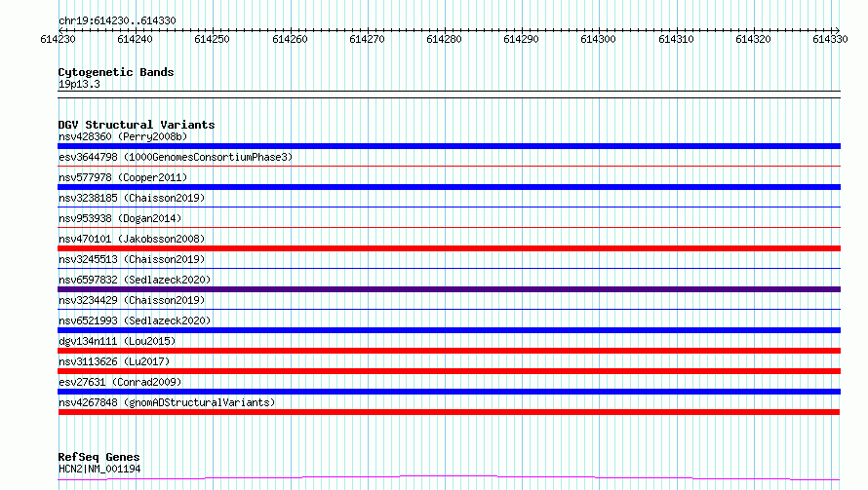Open the nsv6521993 (Sedlazeck2020) label
This screenshot has width=868, height=490.
click(x=135, y=320)
